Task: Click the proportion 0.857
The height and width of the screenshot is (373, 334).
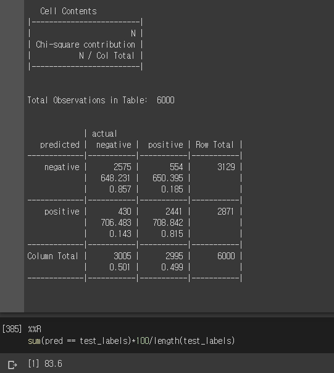Action: pos(120,189)
